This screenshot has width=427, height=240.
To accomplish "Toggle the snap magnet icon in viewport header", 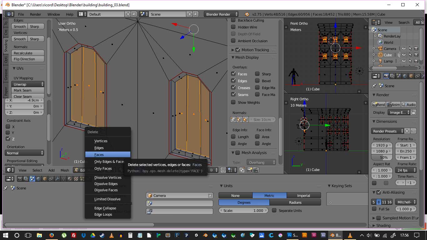I will coord(223,170).
